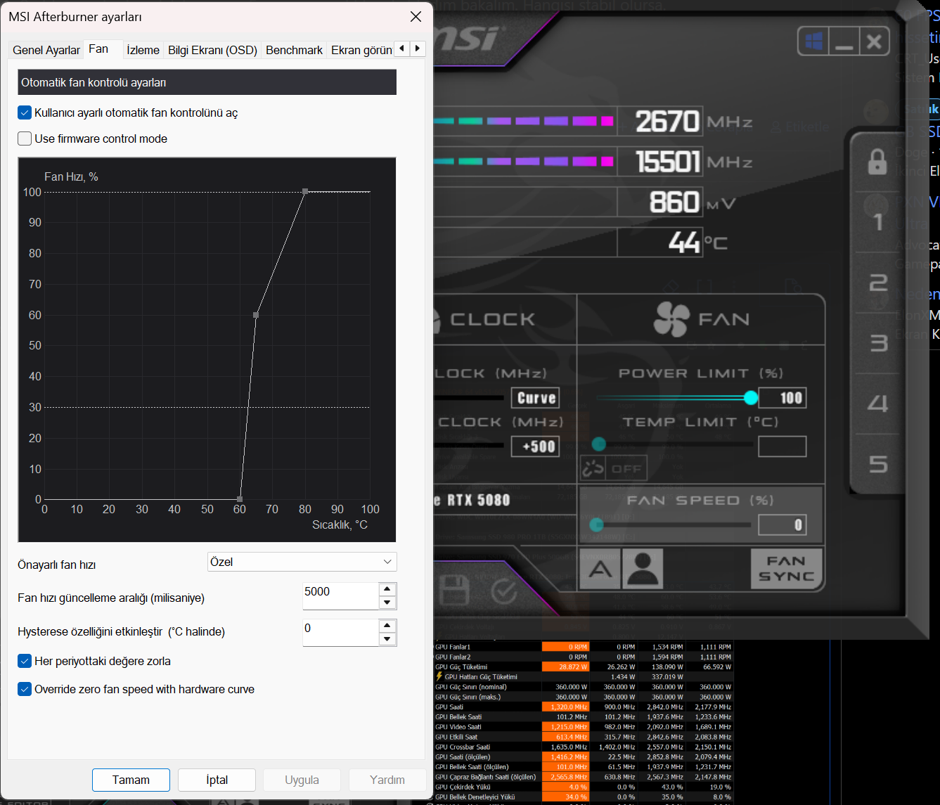Click the fan curve point at 60°C, 0%
This screenshot has height=805, width=940.
coord(240,499)
